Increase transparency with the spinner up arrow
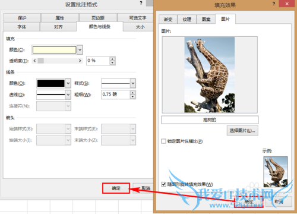Image resolution: width=297 pixels, height=214 pixels. pos(112,59)
